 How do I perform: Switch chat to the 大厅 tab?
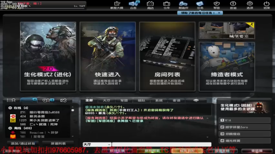click(107, 100)
